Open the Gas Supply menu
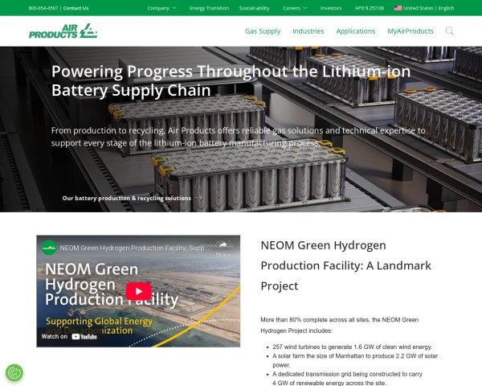 pyautogui.click(x=263, y=31)
